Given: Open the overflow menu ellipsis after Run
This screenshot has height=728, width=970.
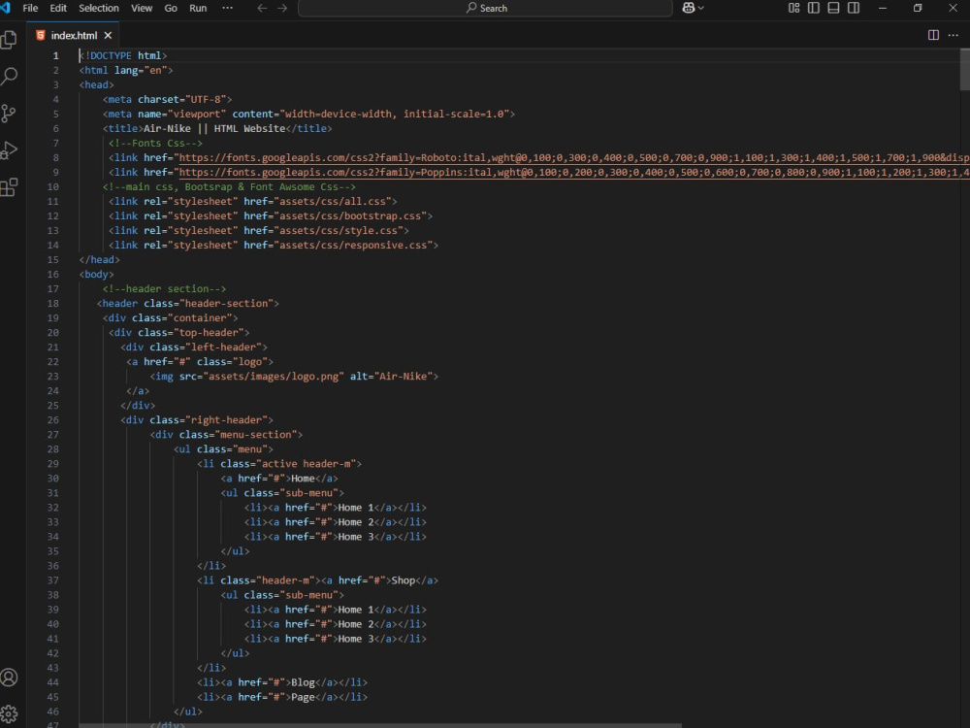Looking at the screenshot, I should coord(228,8).
